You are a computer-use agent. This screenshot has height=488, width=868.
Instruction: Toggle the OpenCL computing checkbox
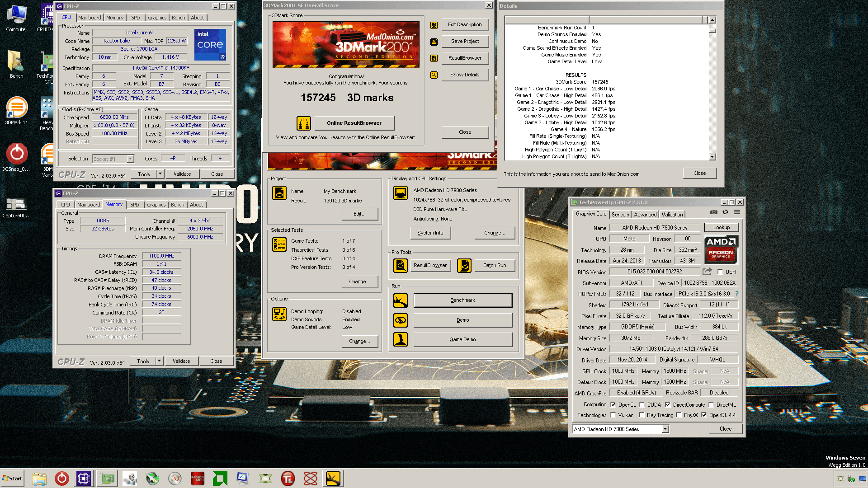click(613, 405)
